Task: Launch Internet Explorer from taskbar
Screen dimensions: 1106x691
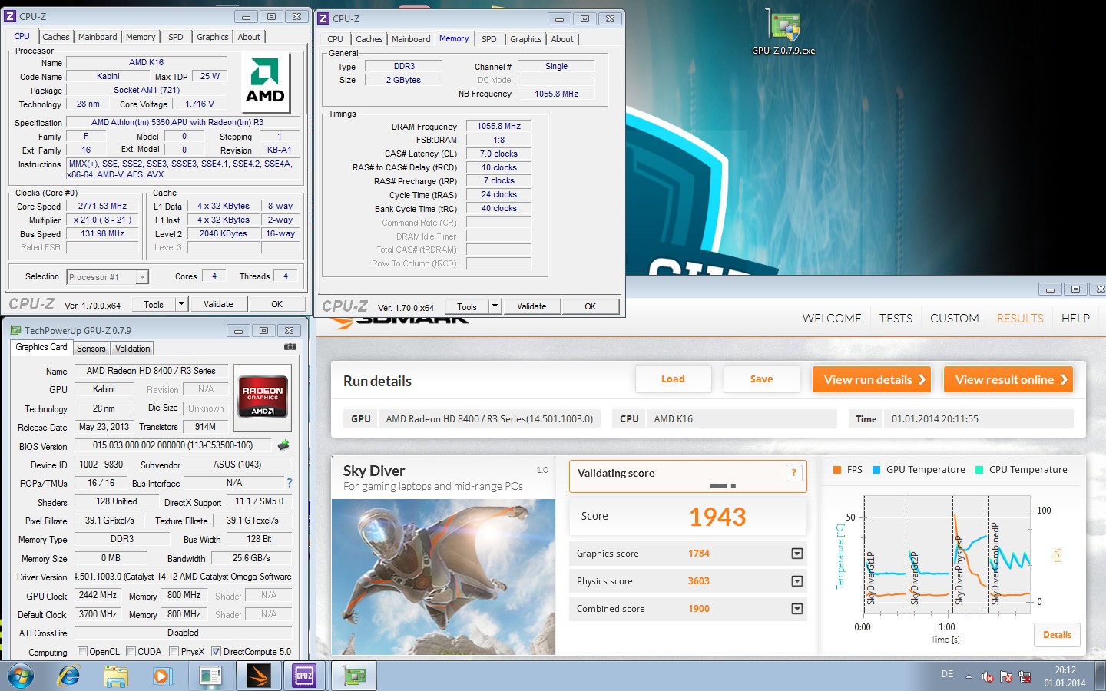Action: point(69,676)
